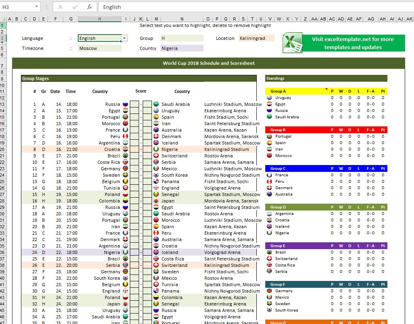414x324 pixels.
Task: Click the green Excel logo icon
Action: (292, 43)
